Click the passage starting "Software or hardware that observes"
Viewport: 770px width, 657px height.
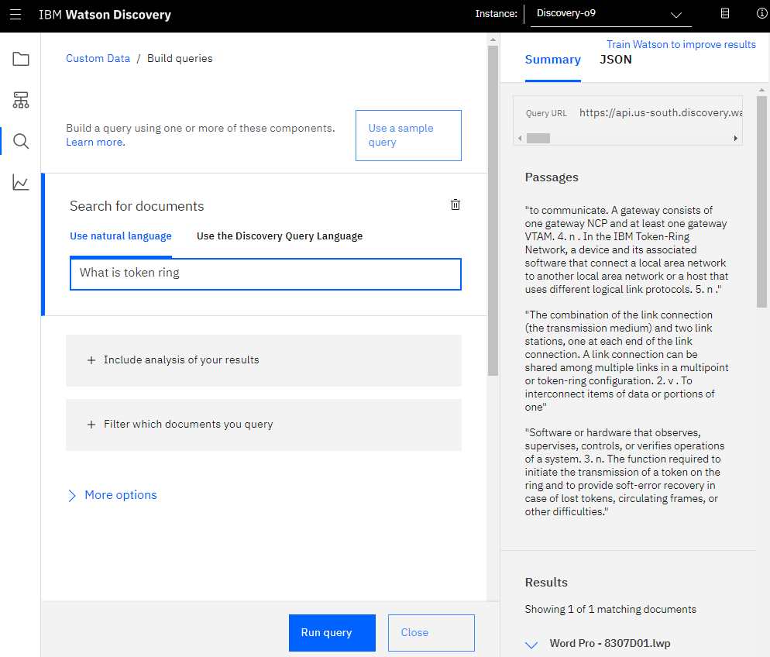[624, 473]
